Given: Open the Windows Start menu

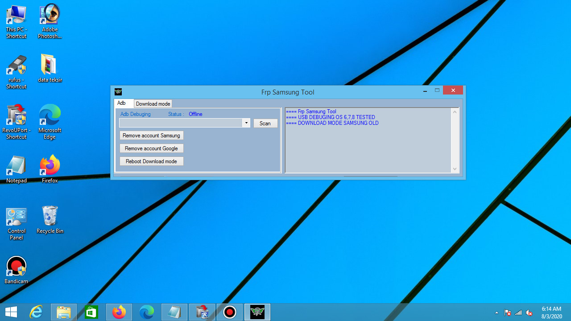Looking at the screenshot, I should click(x=11, y=312).
